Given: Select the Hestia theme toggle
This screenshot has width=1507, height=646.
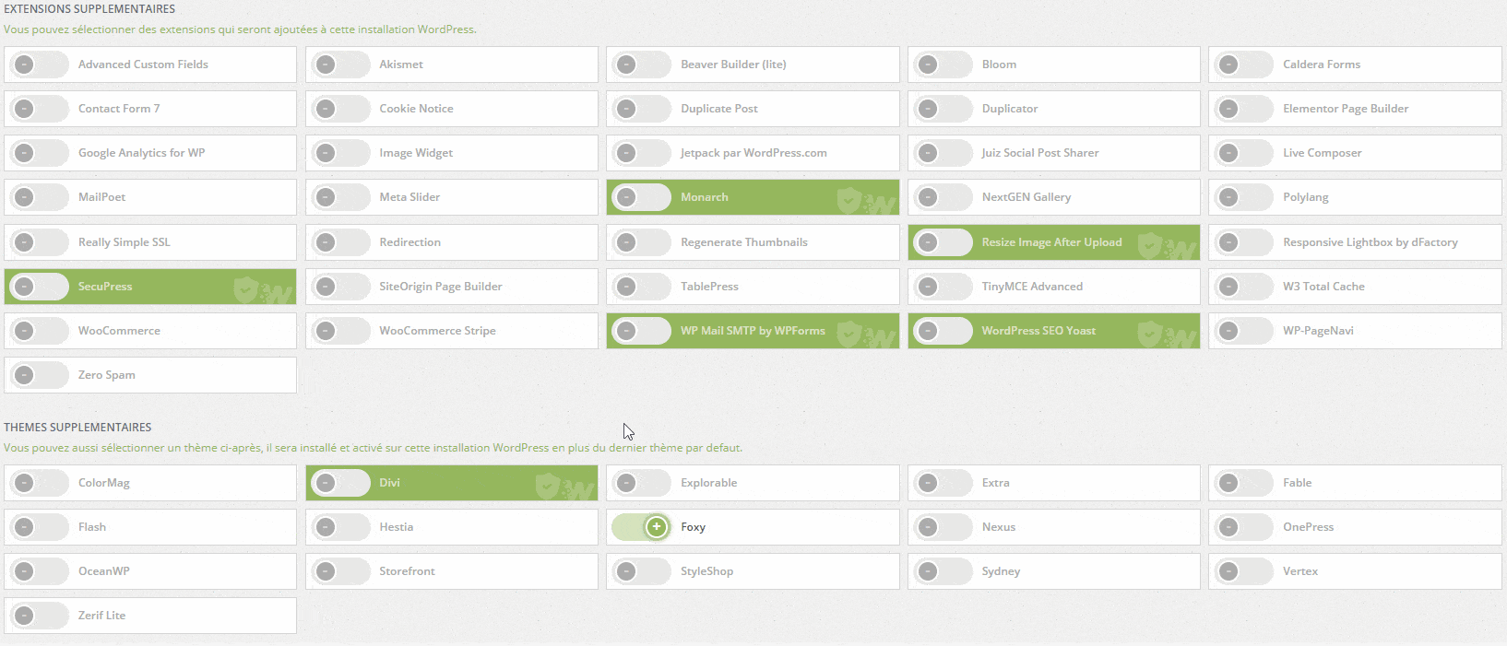Looking at the screenshot, I should (x=340, y=527).
